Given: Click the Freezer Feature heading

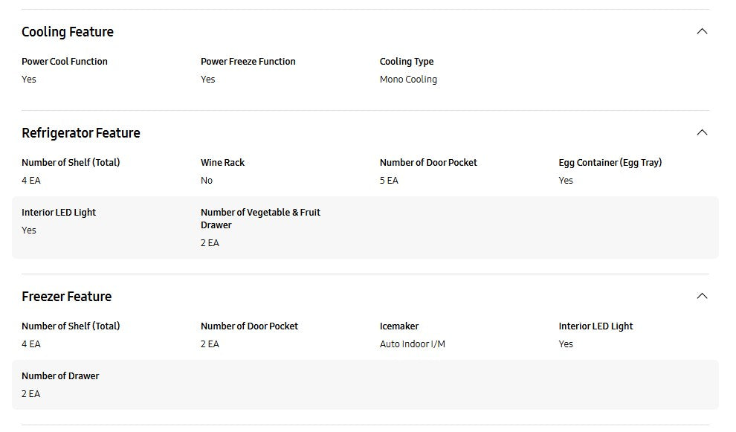Looking at the screenshot, I should [67, 297].
